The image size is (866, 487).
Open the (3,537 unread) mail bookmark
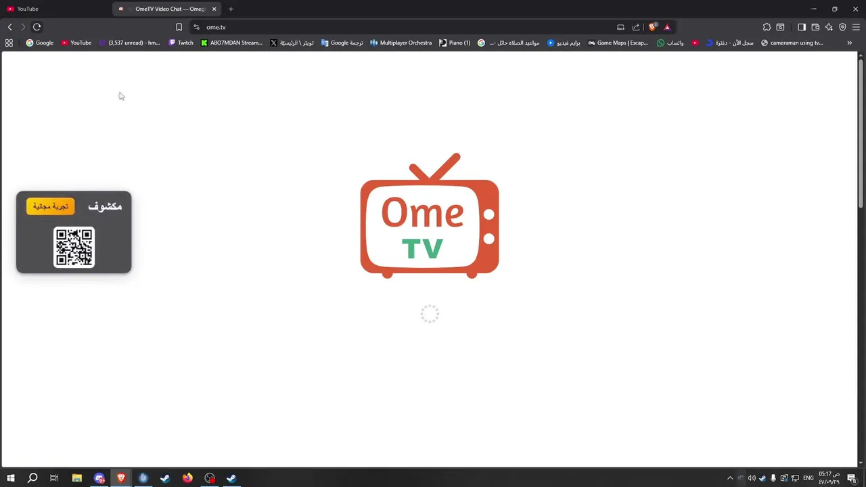130,43
